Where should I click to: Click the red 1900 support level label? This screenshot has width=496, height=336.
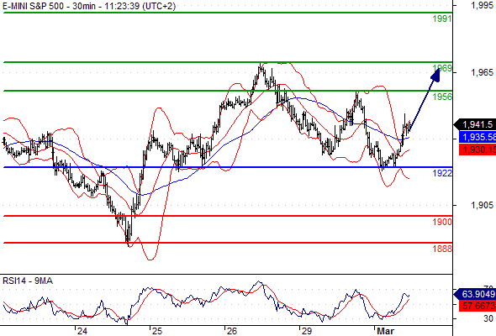click(442, 222)
